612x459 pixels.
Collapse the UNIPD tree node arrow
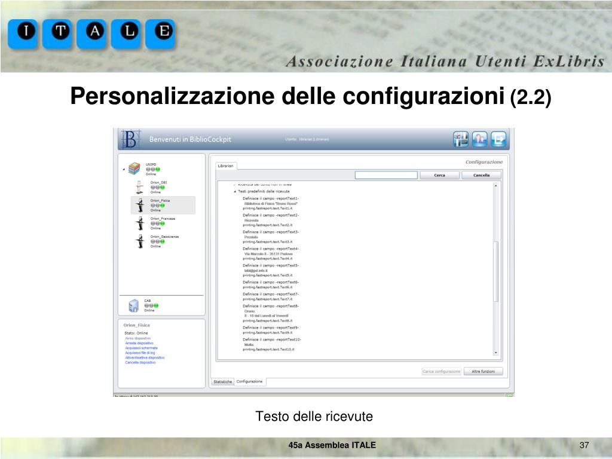coord(124,169)
